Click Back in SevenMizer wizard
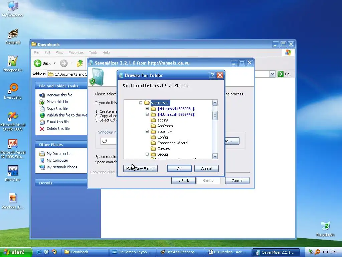342x257 pixels. (183, 181)
